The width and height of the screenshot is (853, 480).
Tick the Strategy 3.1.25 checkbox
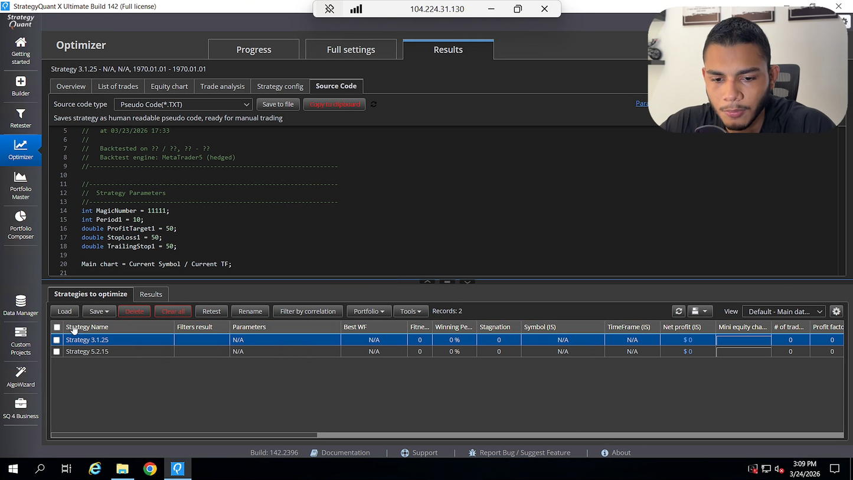(57, 340)
